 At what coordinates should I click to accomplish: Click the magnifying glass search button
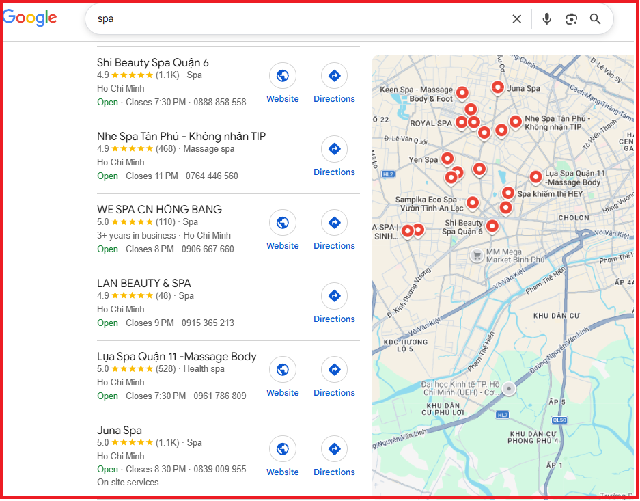[596, 19]
